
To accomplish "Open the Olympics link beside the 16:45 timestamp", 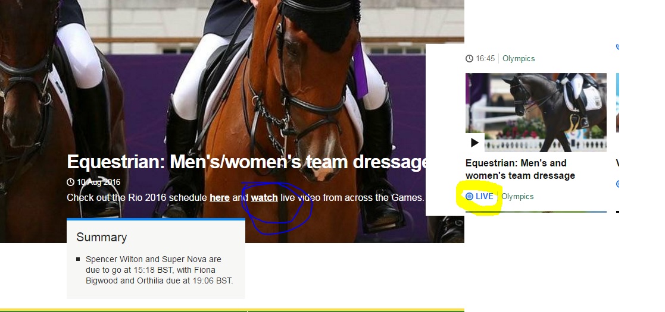I will 519,59.
